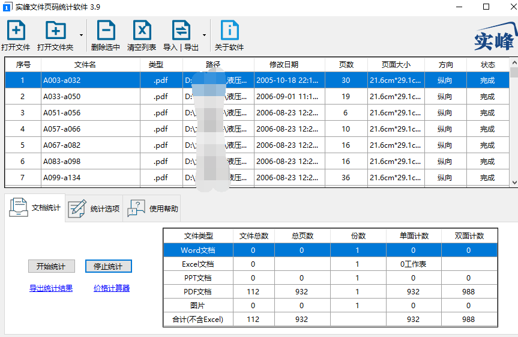Click the 双面计数 header in the statistics table
The image size is (518, 337).
coord(469,236)
